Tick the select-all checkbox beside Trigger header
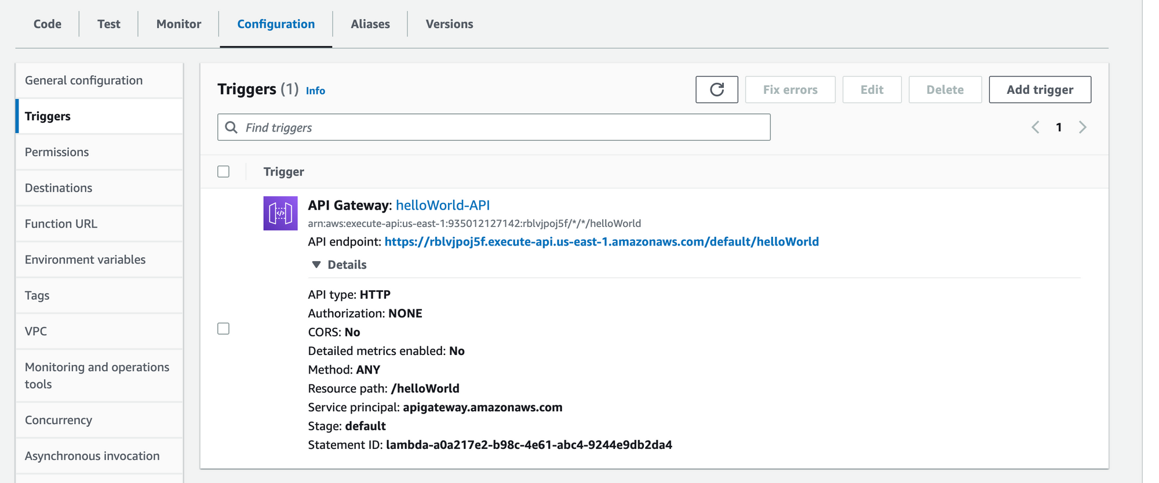Image resolution: width=1159 pixels, height=483 pixels. coord(224,171)
